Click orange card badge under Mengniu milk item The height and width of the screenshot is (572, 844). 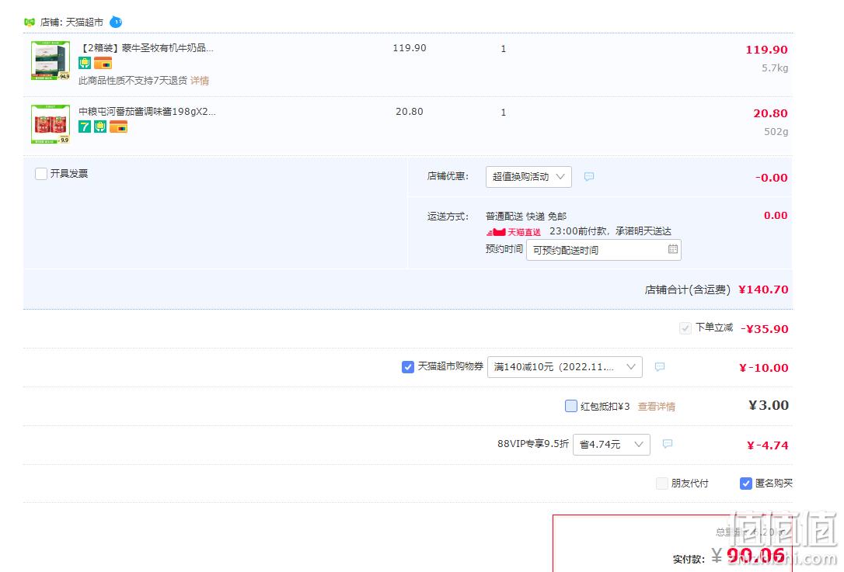103,64
